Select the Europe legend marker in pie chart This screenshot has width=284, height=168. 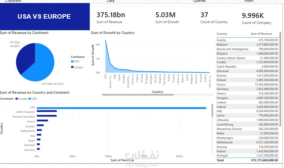pyautogui.click(x=72, y=67)
